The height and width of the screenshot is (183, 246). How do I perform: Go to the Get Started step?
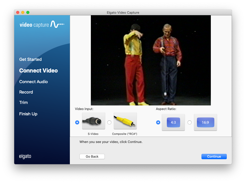point(30,59)
